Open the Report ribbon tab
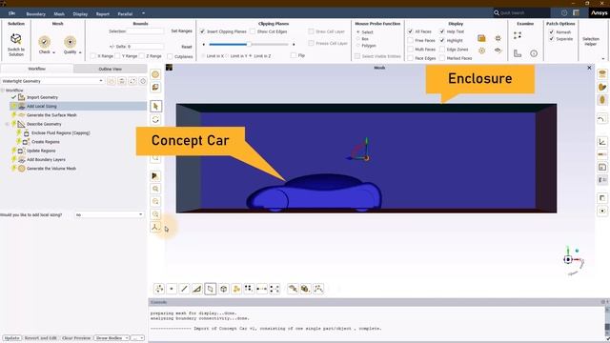The image size is (610, 343). pyautogui.click(x=103, y=14)
